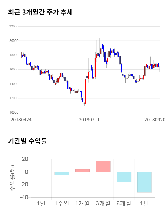Select the 1주일 small blue bar
168x213 pixels.
click(x=62, y=173)
